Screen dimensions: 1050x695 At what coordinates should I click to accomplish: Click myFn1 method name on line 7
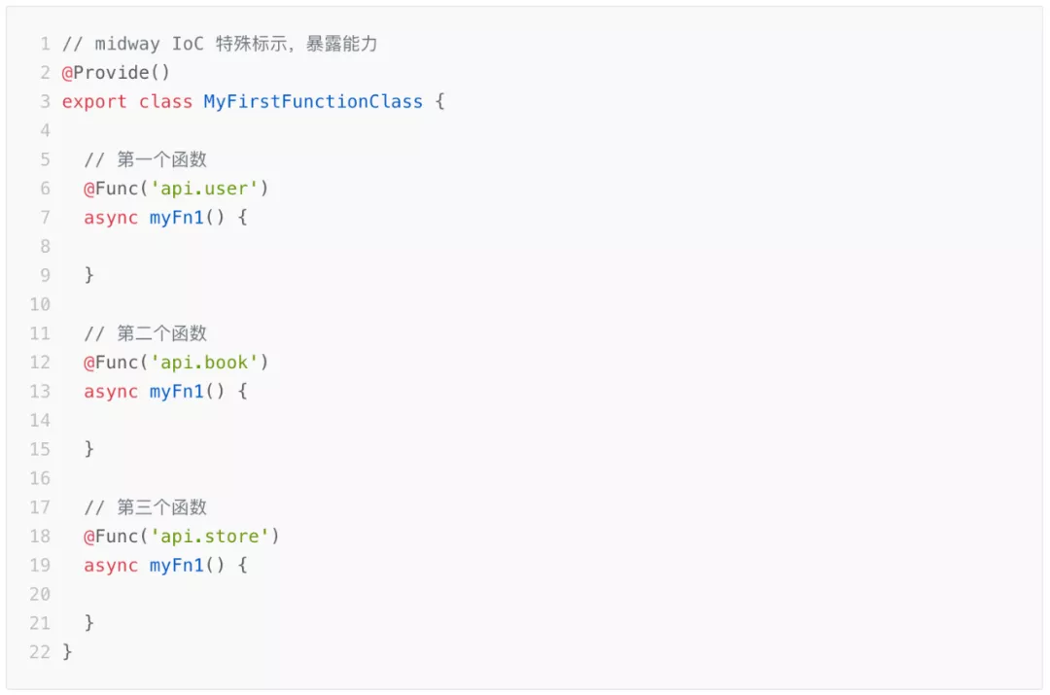[176, 218]
